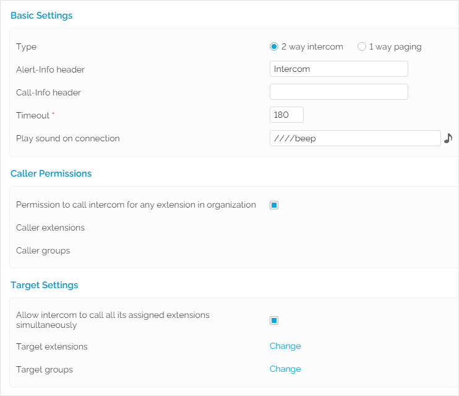The width and height of the screenshot is (459, 396).
Task: Click the Play sound field with ////beep
Action: tap(354, 138)
